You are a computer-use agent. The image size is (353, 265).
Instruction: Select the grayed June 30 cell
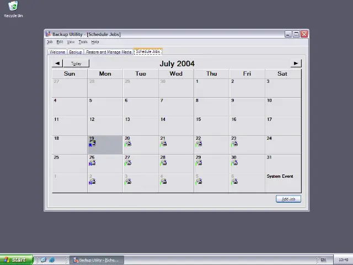[x=176, y=88]
